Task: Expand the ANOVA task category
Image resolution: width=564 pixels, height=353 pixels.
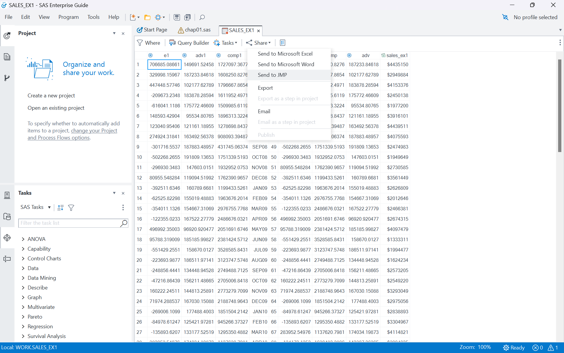Action: pyautogui.click(x=36, y=239)
